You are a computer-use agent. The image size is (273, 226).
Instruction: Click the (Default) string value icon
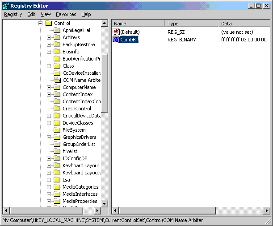[x=116, y=32]
